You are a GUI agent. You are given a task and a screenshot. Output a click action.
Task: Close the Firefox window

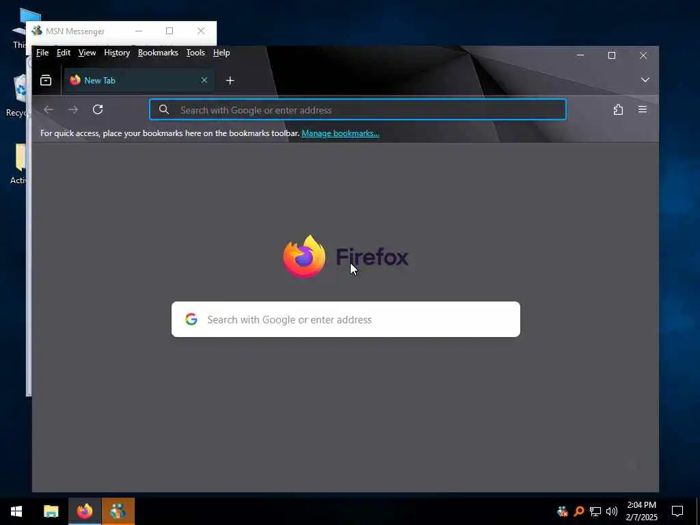[x=643, y=55]
